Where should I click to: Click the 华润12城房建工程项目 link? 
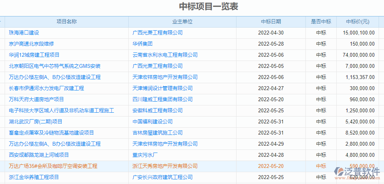pyautogui.click(x=34, y=55)
